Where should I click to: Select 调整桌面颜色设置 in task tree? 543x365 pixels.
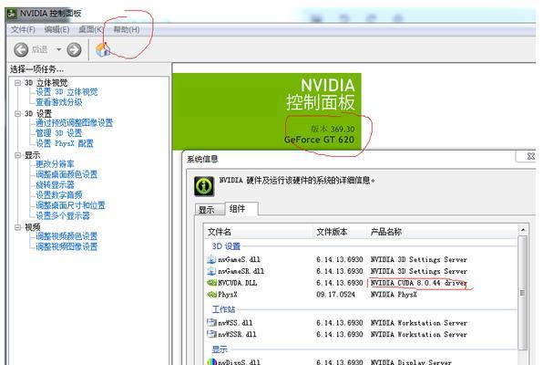(x=67, y=174)
